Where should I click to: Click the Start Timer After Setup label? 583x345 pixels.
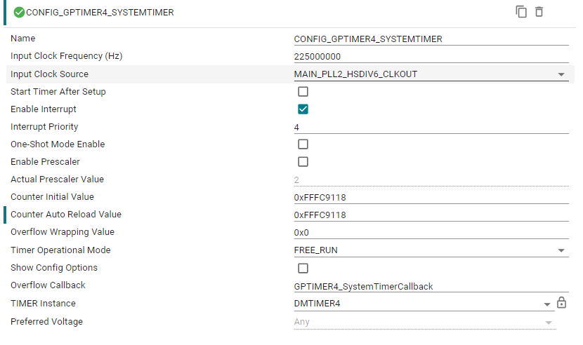tap(58, 91)
